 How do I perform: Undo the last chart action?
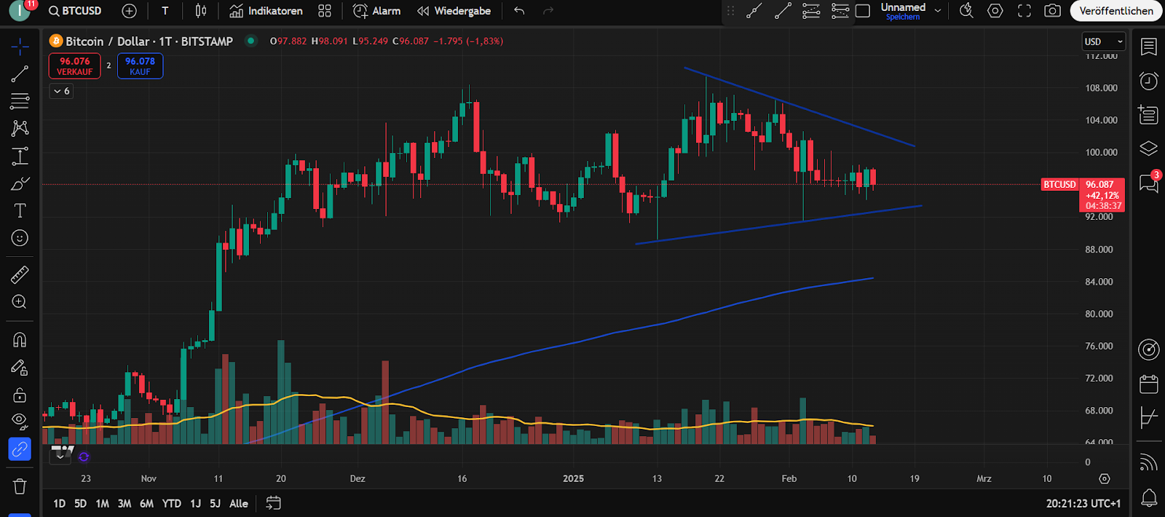click(x=519, y=11)
